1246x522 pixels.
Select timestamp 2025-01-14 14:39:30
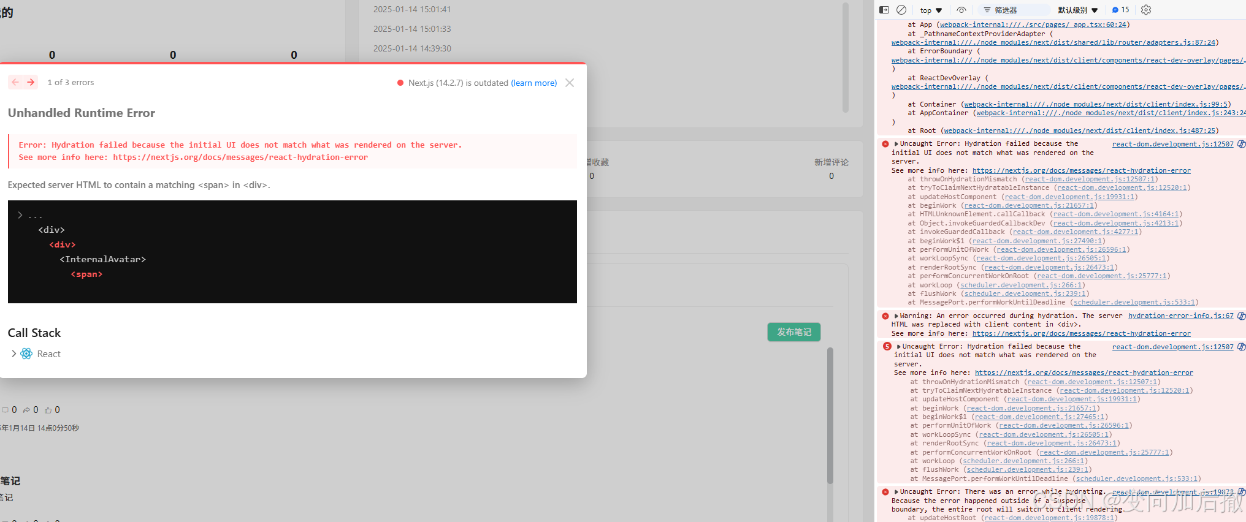click(x=412, y=48)
